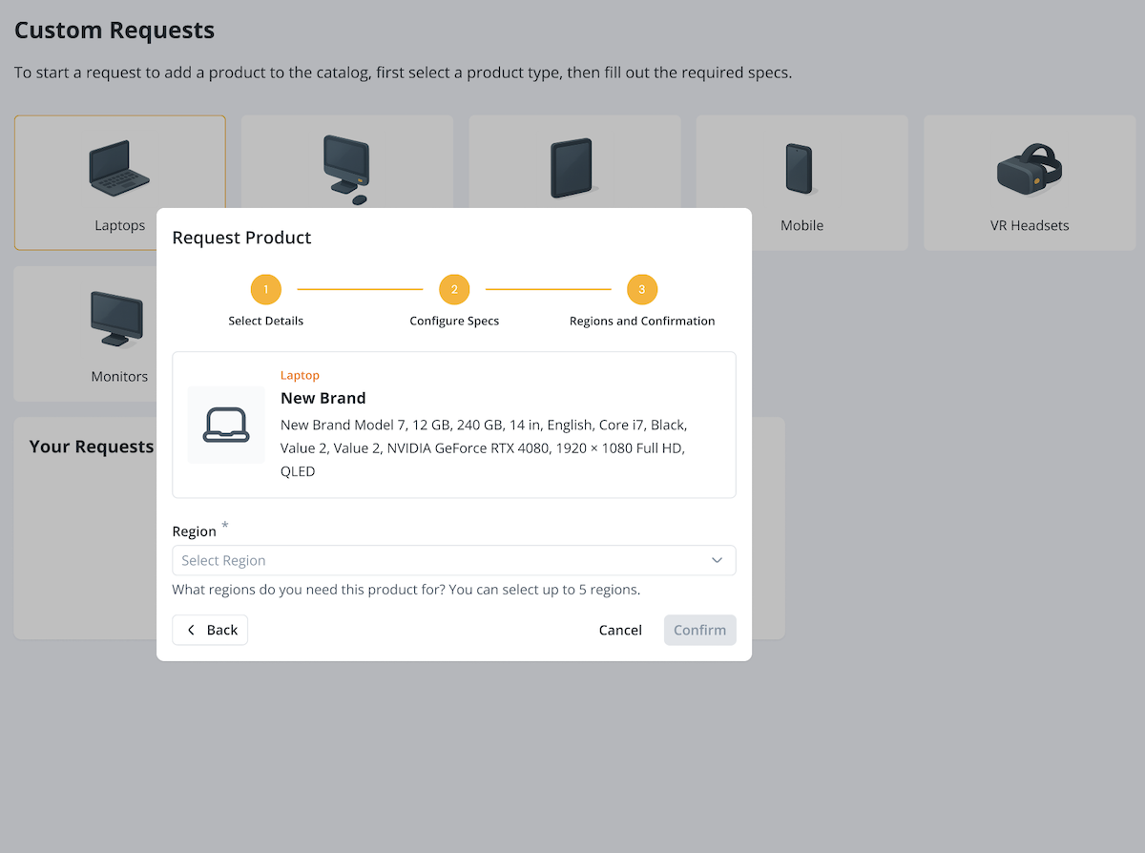Image resolution: width=1145 pixels, height=853 pixels.
Task: Go to step 1 Select Details
Action: point(266,289)
